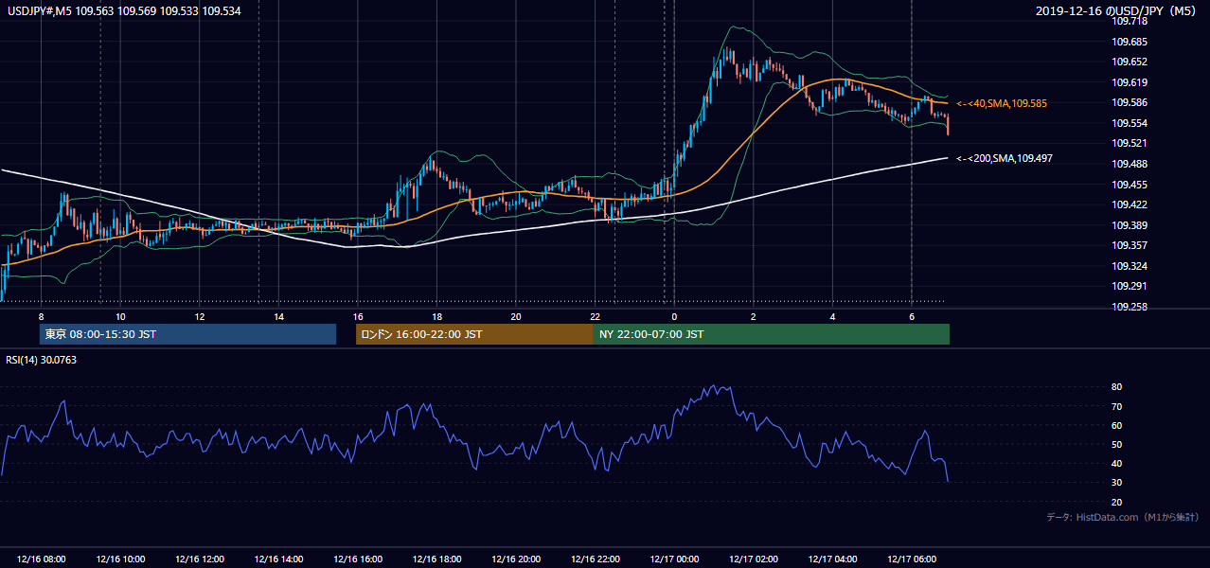This screenshot has height=568, width=1210.
Task: Click the NY 22:00-07:00 JST session bar
Action: [x=772, y=334]
